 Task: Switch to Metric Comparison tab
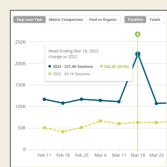[66, 19]
